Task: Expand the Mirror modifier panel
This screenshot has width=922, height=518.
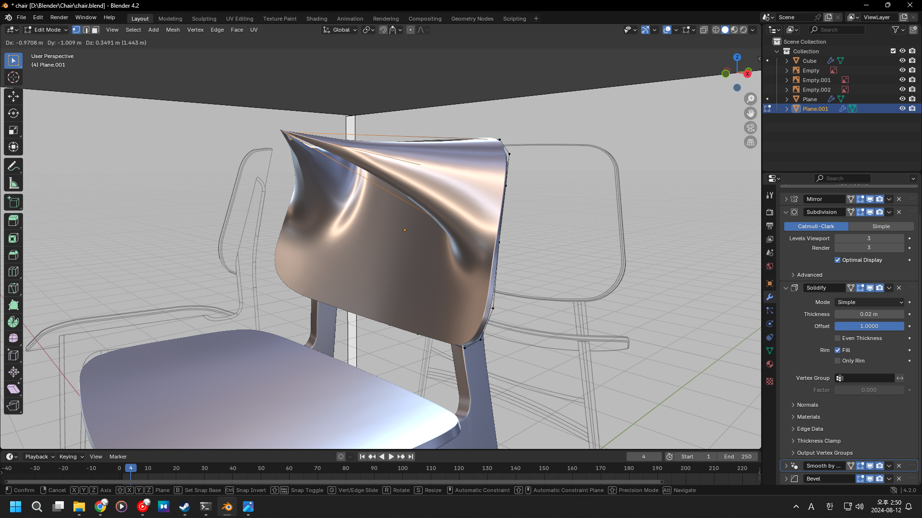Action: 786,199
